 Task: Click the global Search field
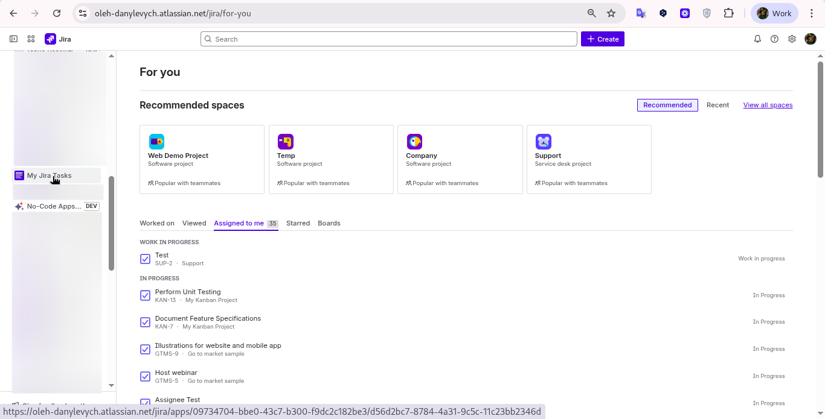click(388, 39)
